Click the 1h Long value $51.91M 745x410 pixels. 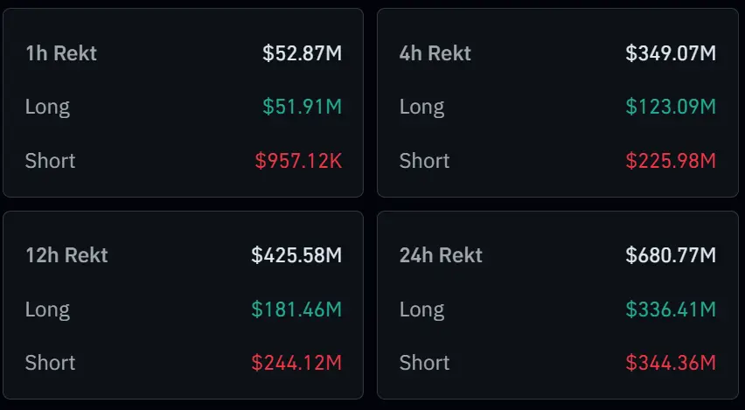(x=302, y=108)
